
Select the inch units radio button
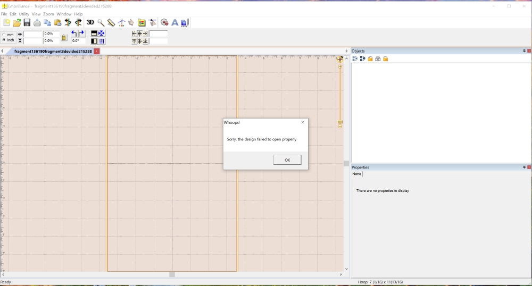pyautogui.click(x=4, y=40)
